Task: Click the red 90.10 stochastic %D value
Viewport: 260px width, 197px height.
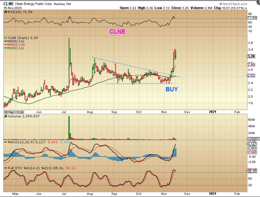Action: point(70,168)
